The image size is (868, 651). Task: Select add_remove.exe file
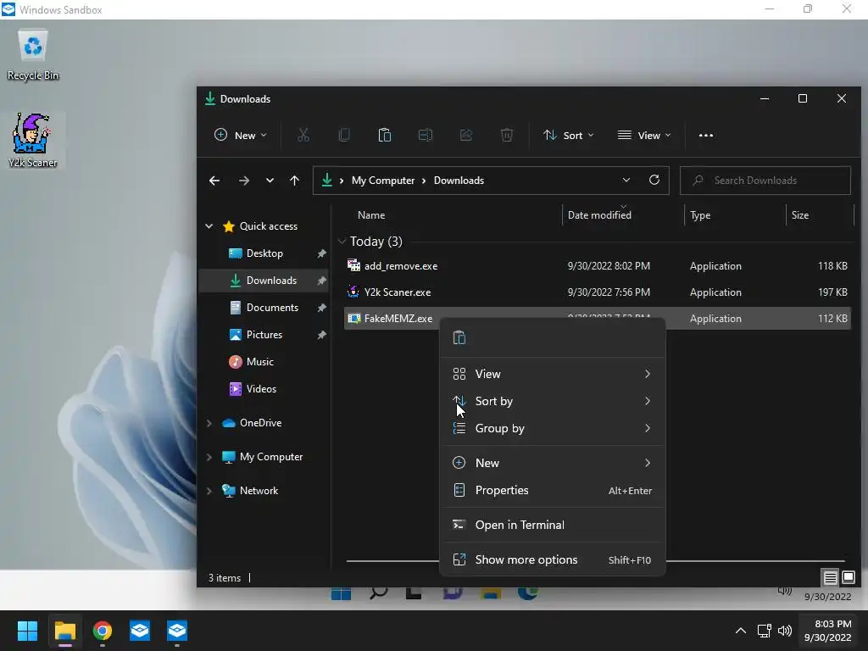pyautogui.click(x=598, y=265)
